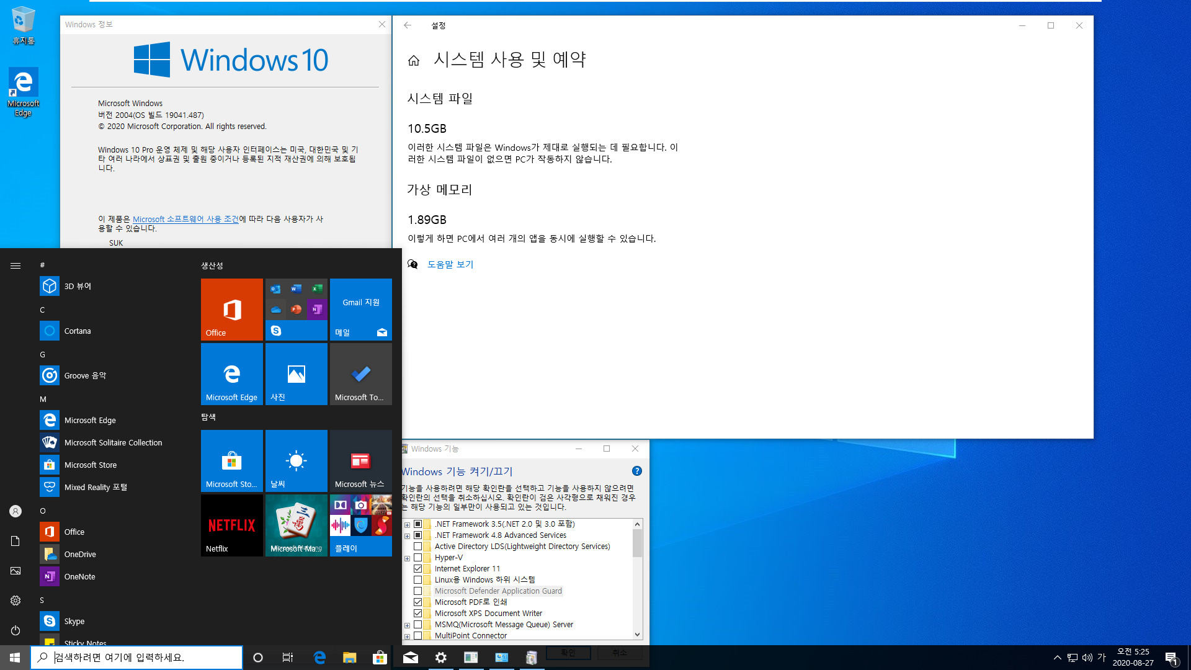Expand the Hyper-V tree node
This screenshot has height=670, width=1191.
(407, 558)
